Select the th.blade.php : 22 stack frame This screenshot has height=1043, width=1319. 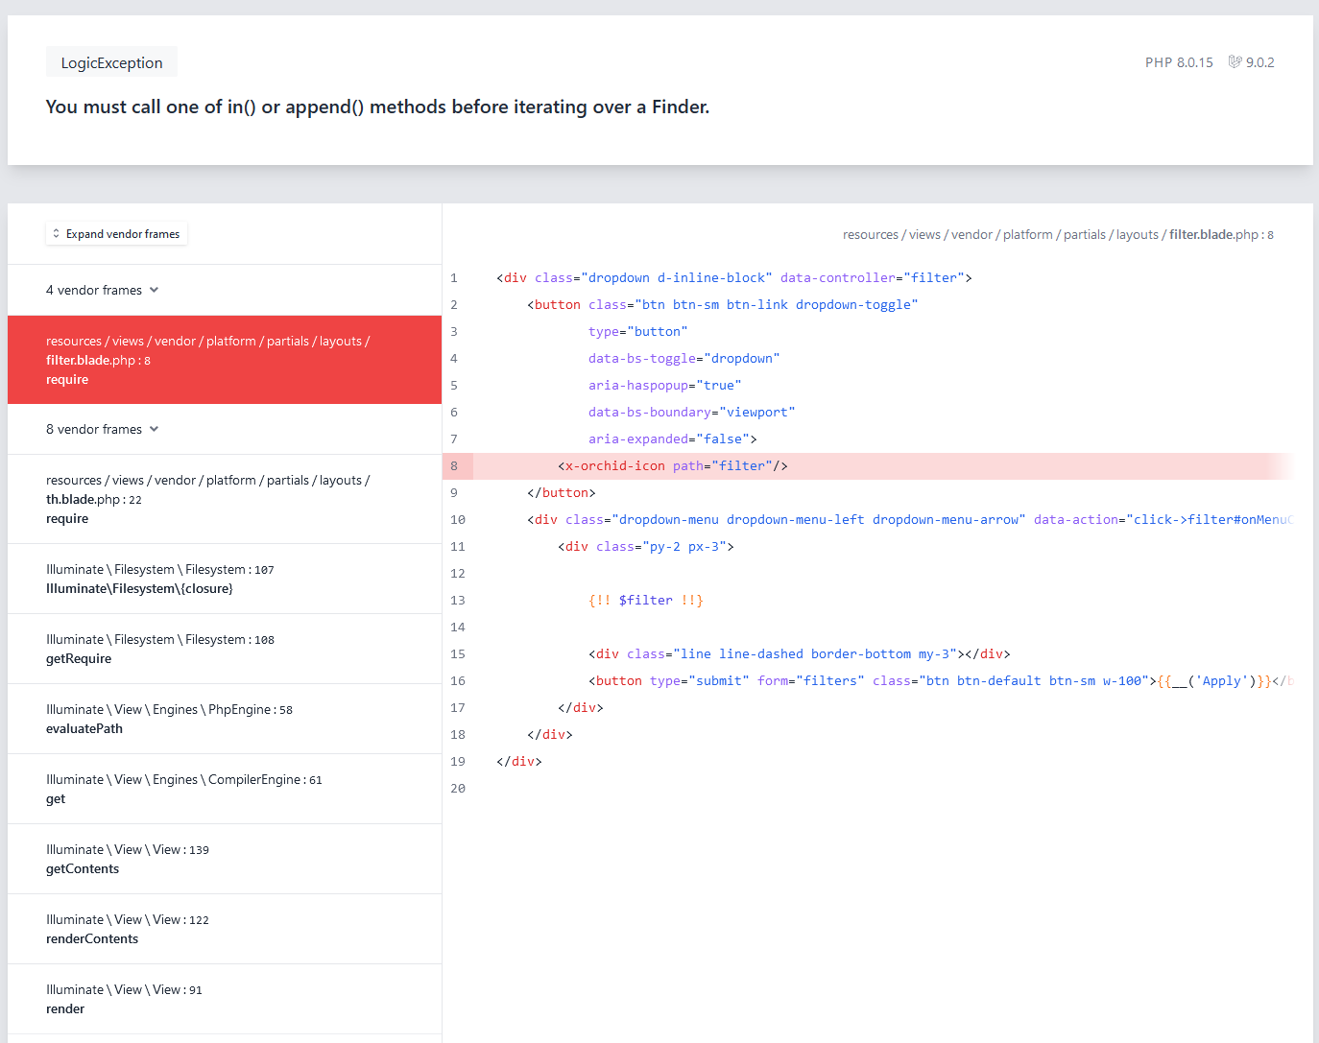(224, 499)
